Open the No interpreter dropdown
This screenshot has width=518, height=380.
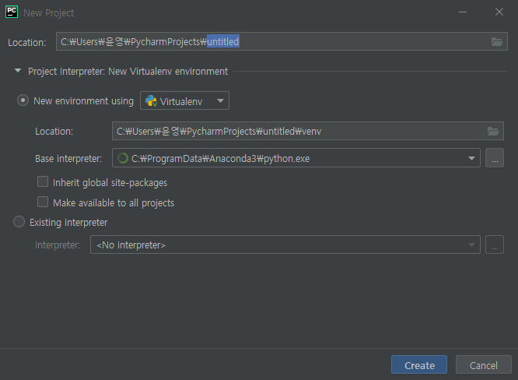285,245
